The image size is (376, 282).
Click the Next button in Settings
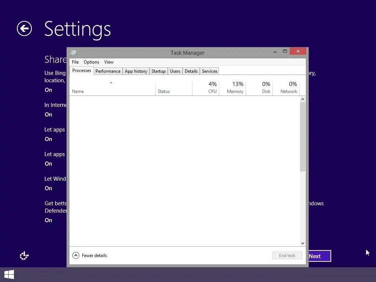(x=320, y=256)
